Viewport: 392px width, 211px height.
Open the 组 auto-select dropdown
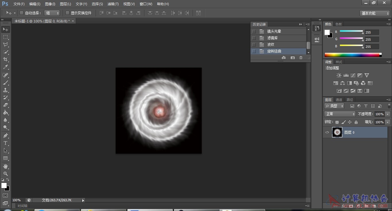coord(52,13)
